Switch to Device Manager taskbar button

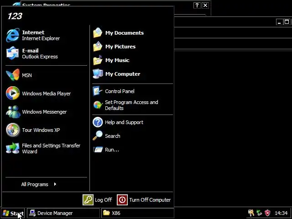pos(63,213)
